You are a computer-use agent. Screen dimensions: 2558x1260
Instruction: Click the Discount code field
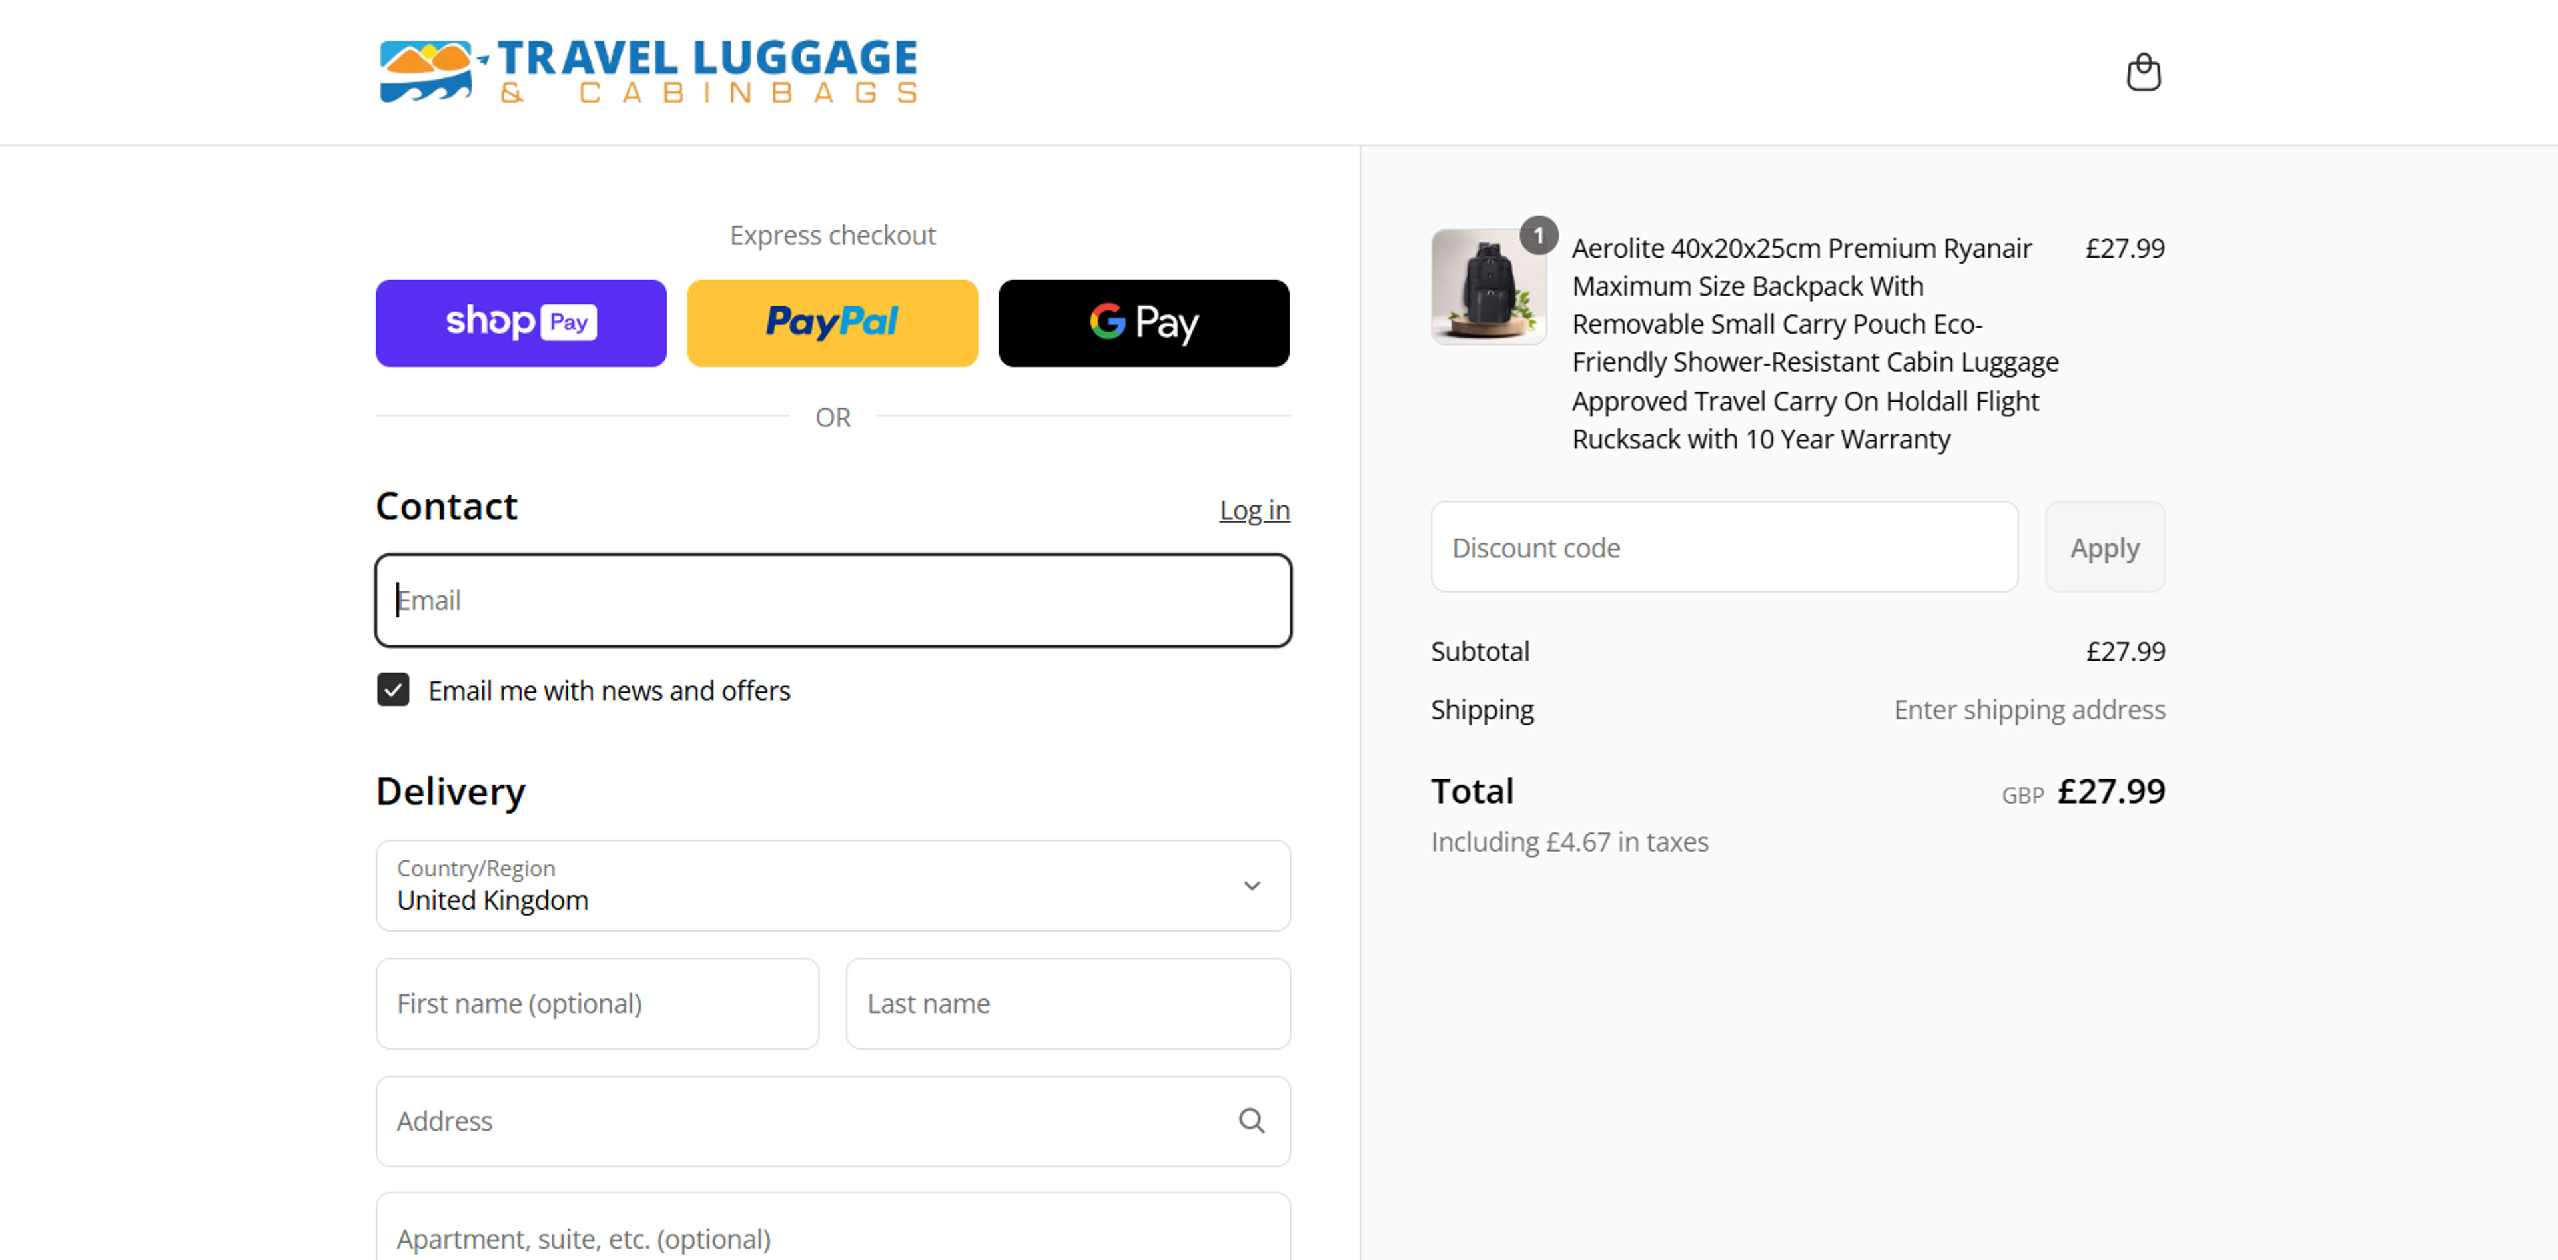[x=1724, y=547]
